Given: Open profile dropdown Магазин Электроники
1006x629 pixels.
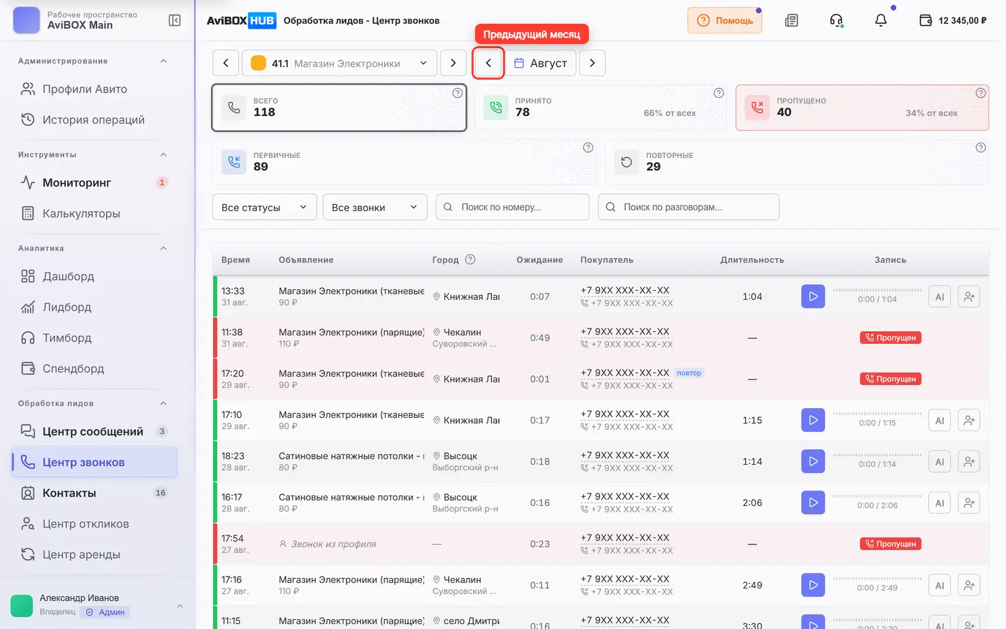Looking at the screenshot, I should tap(340, 63).
